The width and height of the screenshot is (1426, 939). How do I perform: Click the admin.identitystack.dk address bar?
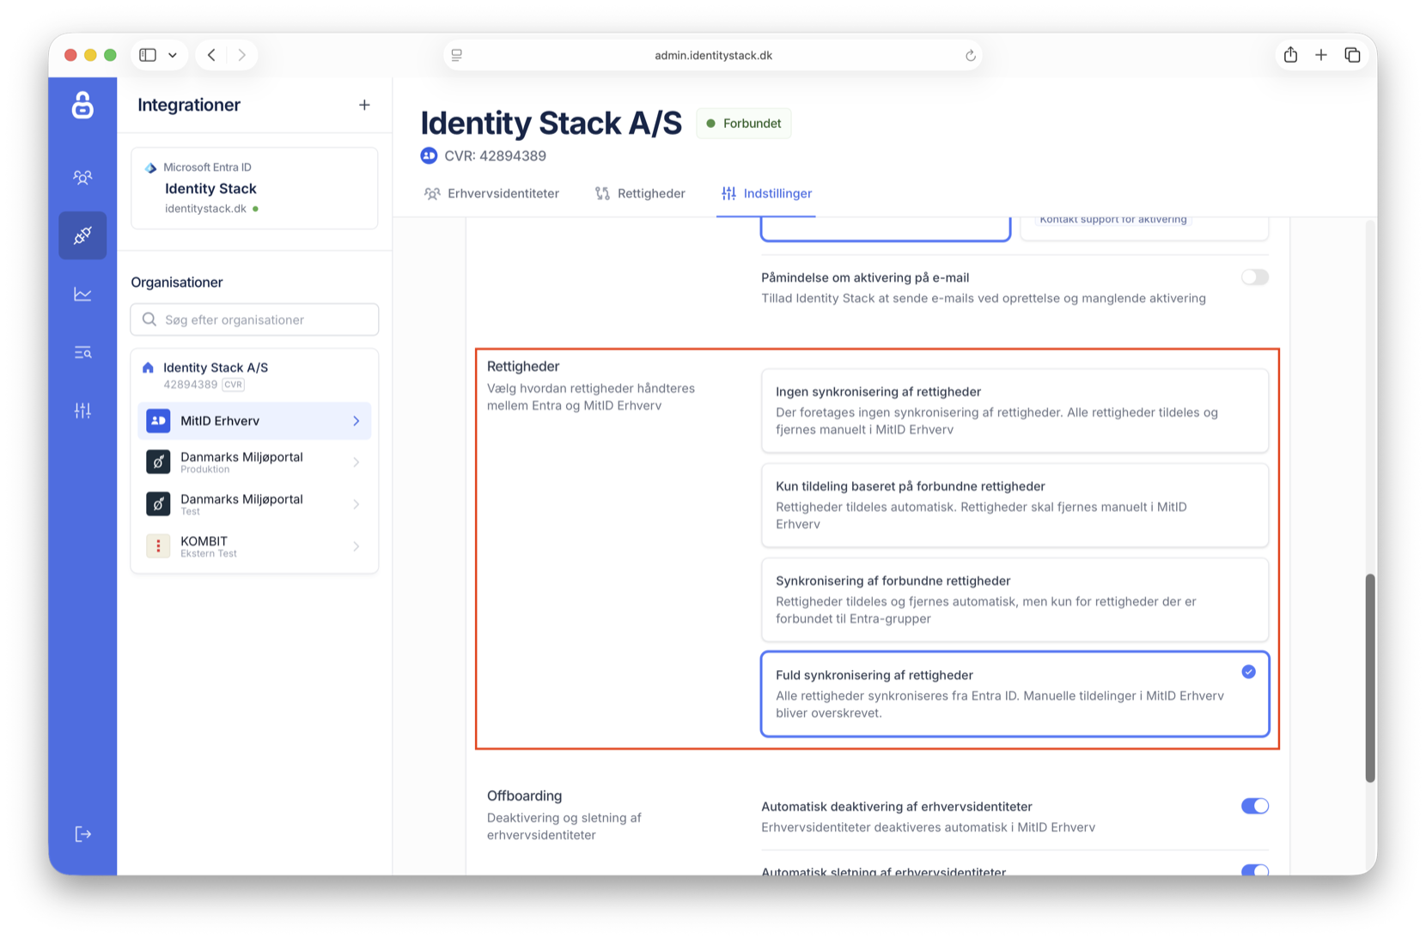coord(713,55)
